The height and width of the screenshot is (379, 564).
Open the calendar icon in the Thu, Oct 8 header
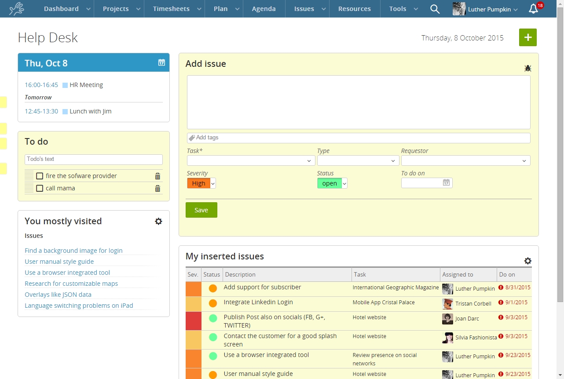click(x=161, y=63)
